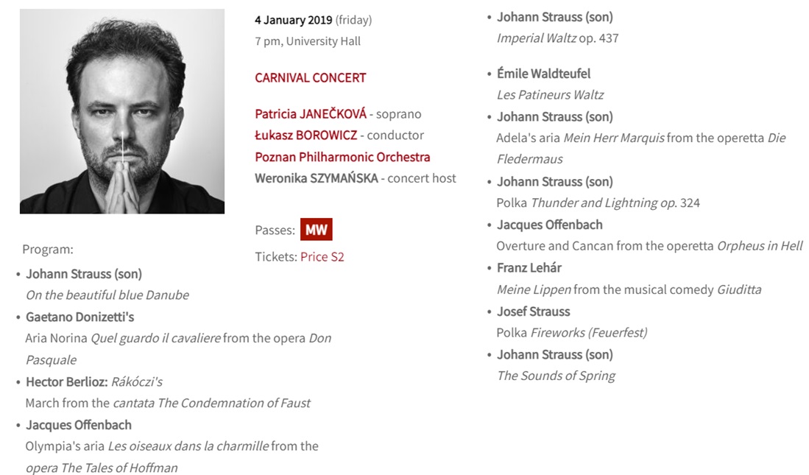This screenshot has width=809, height=475.
Task: Click concert host Weronika SZYMAŃSKA's name
Action: click(316, 178)
